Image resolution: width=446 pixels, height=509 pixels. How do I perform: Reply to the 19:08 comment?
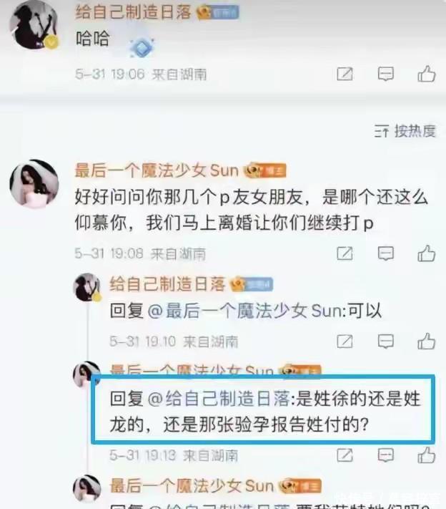click(x=386, y=253)
